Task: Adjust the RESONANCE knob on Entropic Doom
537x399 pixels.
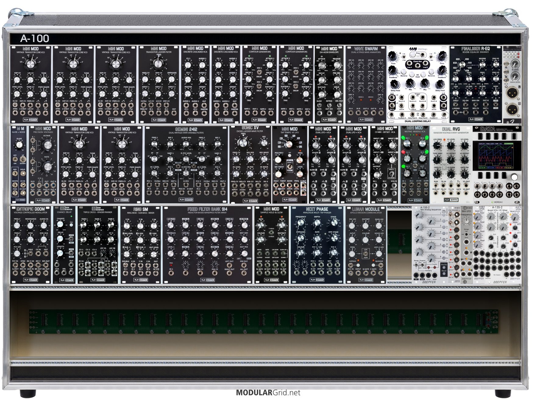Action: (30, 226)
